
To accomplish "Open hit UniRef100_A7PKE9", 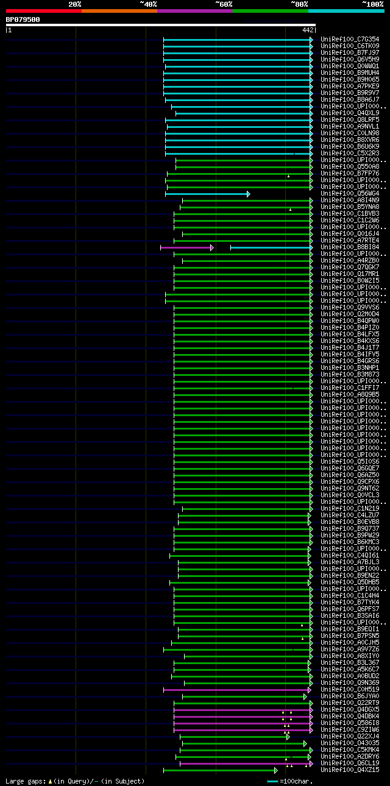I will click(350, 87).
